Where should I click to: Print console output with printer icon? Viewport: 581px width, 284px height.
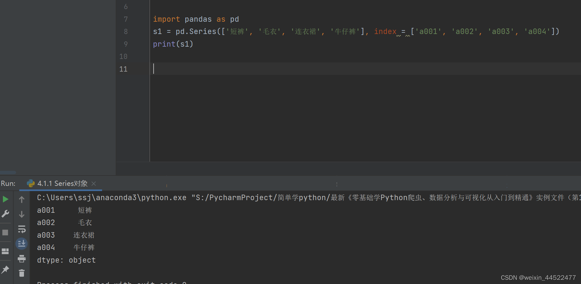[x=22, y=259]
